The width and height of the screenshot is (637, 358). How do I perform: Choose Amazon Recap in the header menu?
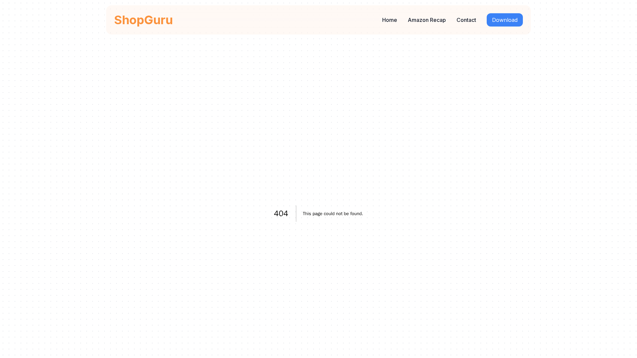[x=427, y=20]
